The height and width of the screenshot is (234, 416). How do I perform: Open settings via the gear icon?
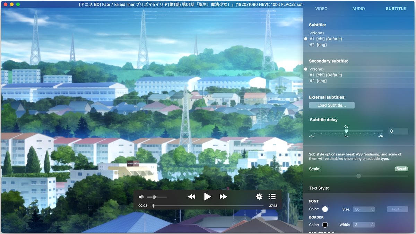click(x=259, y=197)
